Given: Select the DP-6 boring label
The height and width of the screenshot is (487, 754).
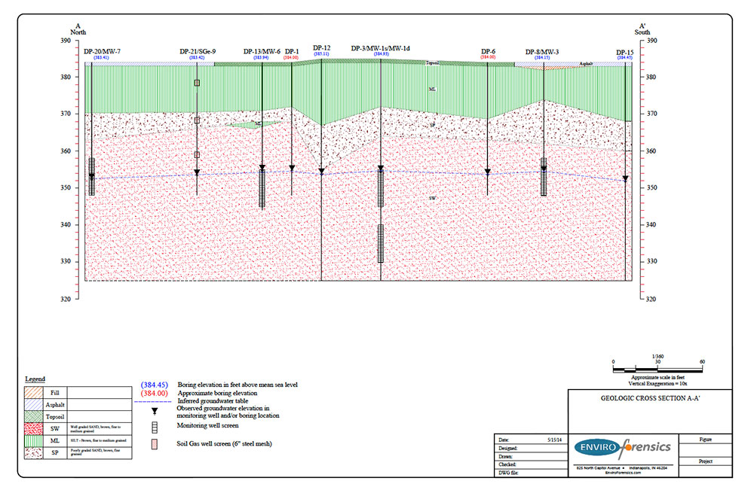Looking at the screenshot, I should 488,51.
